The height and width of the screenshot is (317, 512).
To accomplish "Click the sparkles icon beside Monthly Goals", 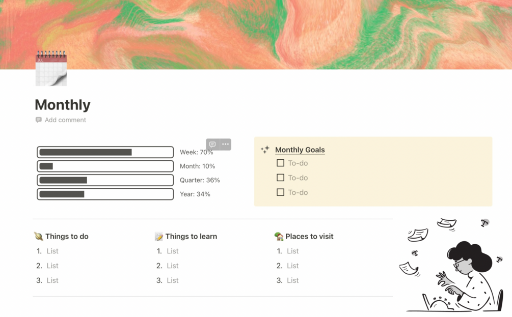I will pos(265,150).
